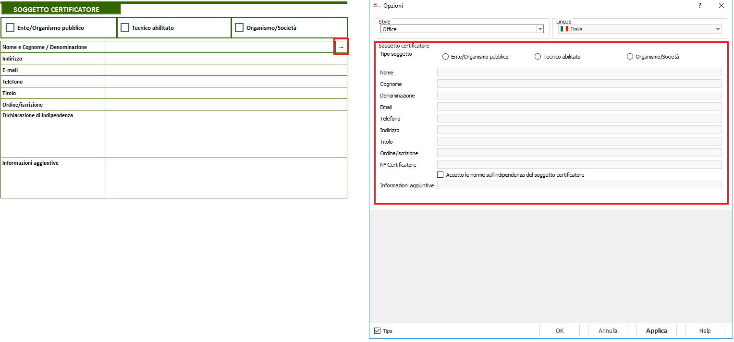The width and height of the screenshot is (734, 342).
Task: Click the Opzioni window app icon
Action: (x=377, y=5)
